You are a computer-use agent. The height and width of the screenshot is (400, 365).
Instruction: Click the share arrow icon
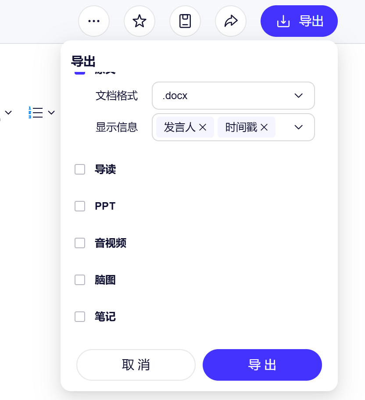click(x=231, y=21)
